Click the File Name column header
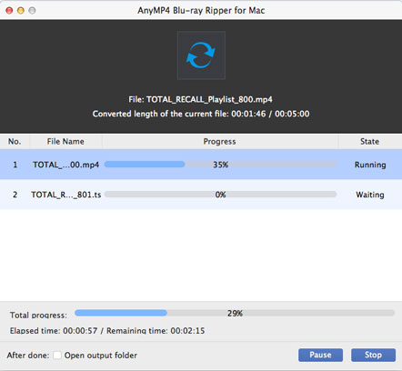This screenshot has height=371, width=402. [x=65, y=142]
